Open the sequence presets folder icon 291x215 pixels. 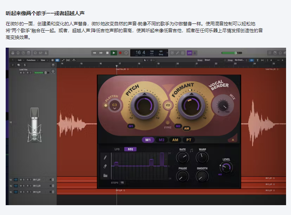[105, 175]
